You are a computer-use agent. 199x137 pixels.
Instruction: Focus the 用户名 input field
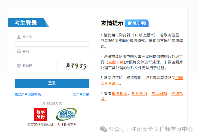coord(52,37)
